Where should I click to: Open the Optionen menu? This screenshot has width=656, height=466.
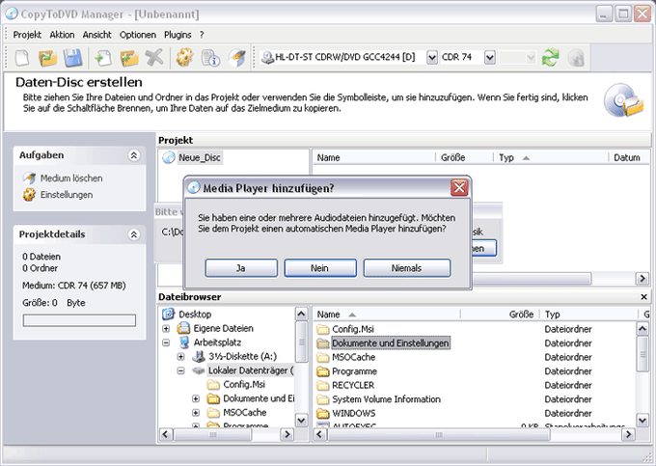tap(138, 35)
